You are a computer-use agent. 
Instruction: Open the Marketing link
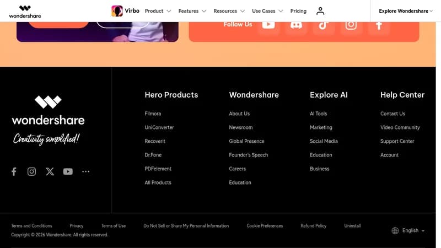pos(321,127)
